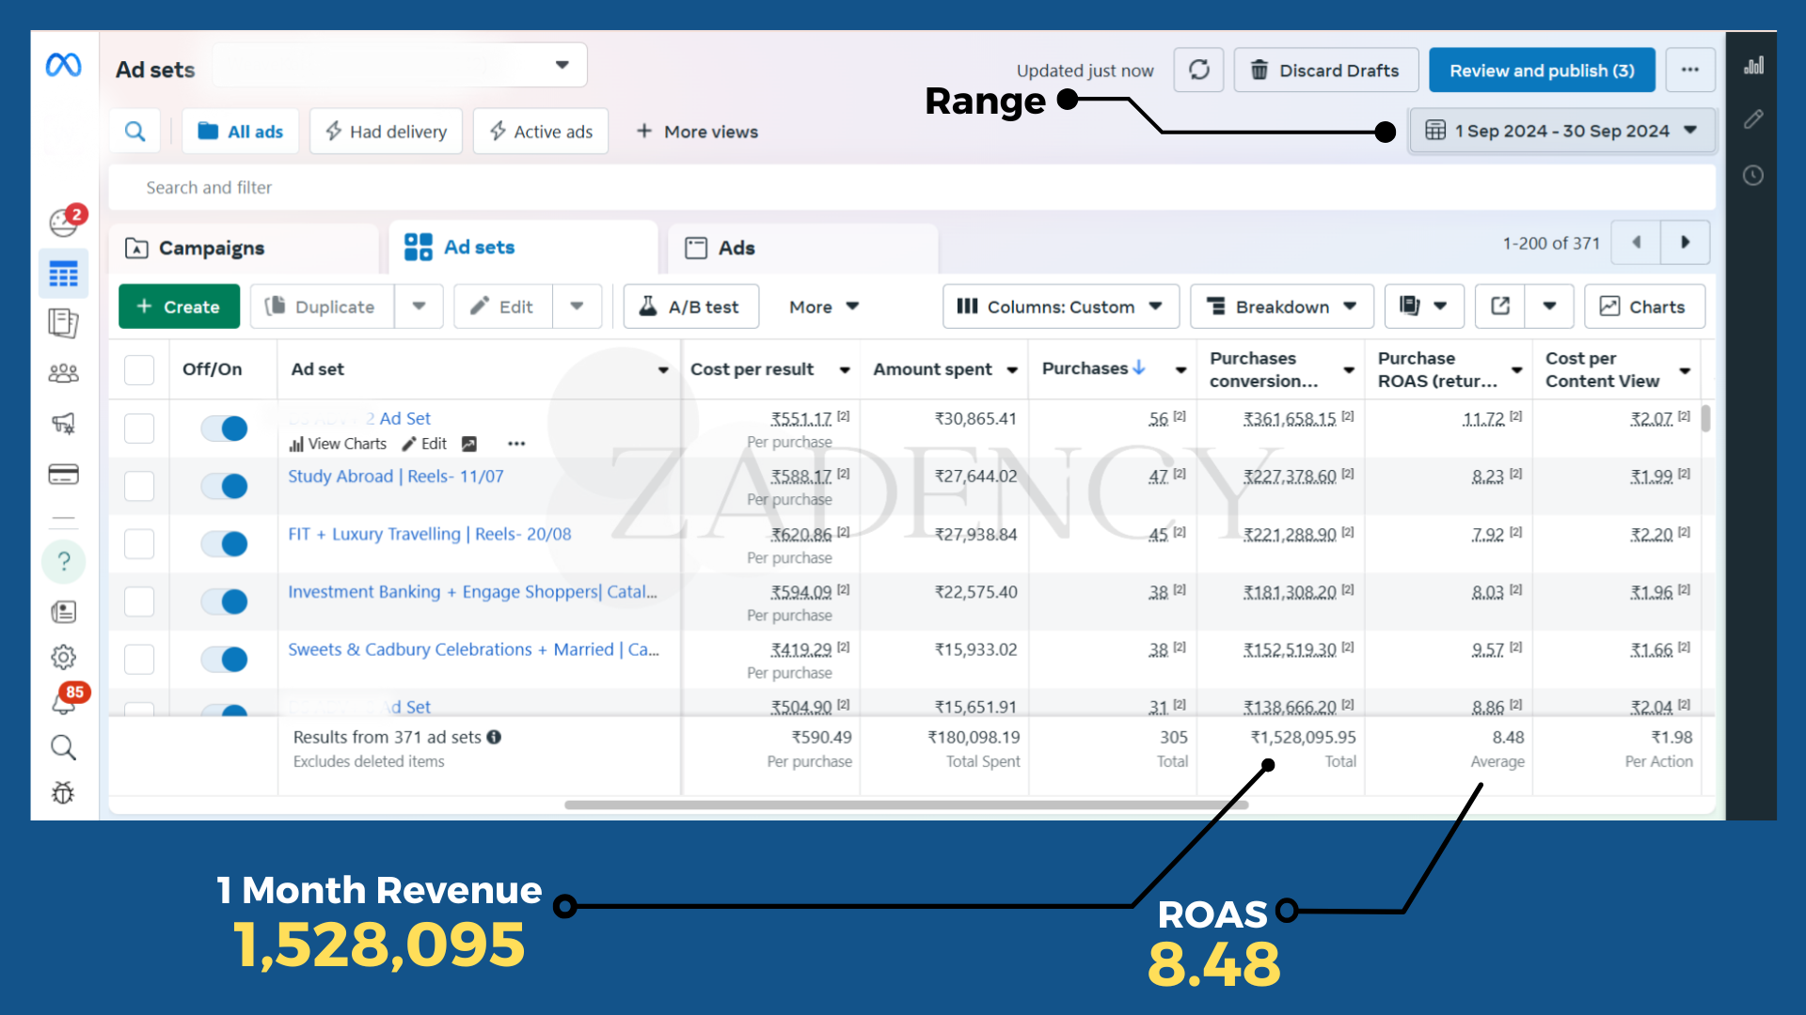
Task: Click Review and publish (3) button
Action: click(x=1541, y=70)
